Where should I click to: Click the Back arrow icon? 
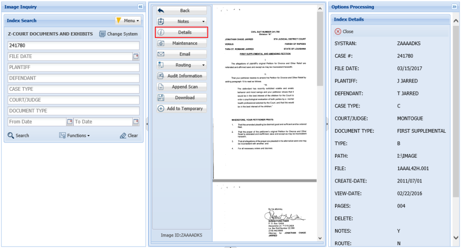(x=161, y=11)
